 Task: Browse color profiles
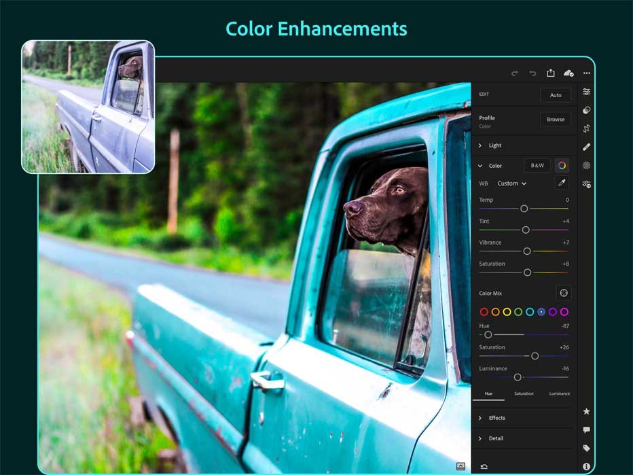coord(556,119)
